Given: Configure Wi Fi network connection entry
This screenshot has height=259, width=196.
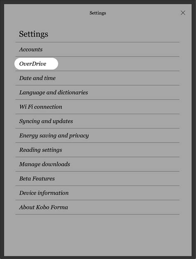Looking at the screenshot, I should (98, 107).
